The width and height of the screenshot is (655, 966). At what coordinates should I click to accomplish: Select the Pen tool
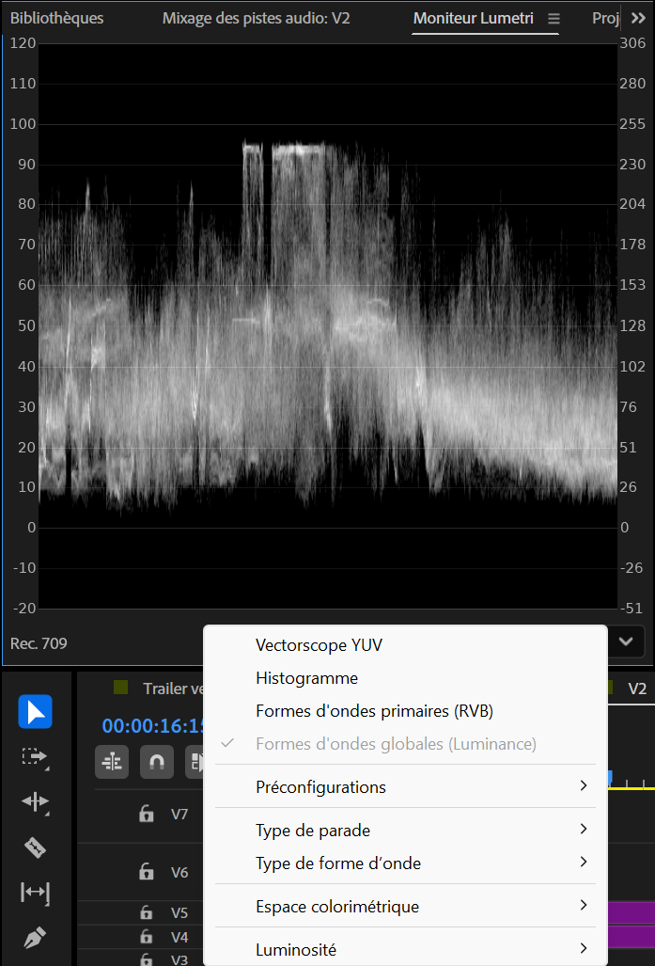[35, 937]
